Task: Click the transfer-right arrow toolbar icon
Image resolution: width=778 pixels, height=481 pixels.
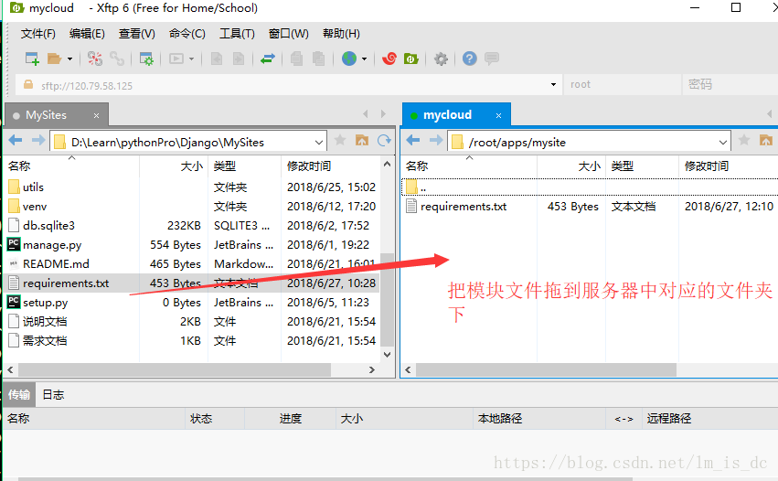Action: coord(239,59)
